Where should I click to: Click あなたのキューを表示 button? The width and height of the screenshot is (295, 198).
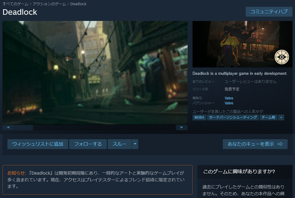(x=255, y=144)
